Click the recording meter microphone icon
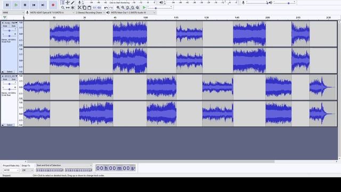This screenshot has width=341, height=192. pos(79,3)
